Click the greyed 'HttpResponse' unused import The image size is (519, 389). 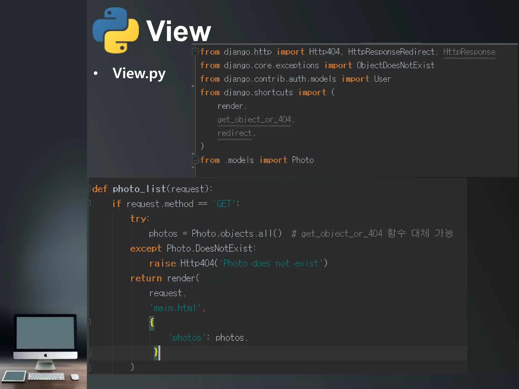469,52
